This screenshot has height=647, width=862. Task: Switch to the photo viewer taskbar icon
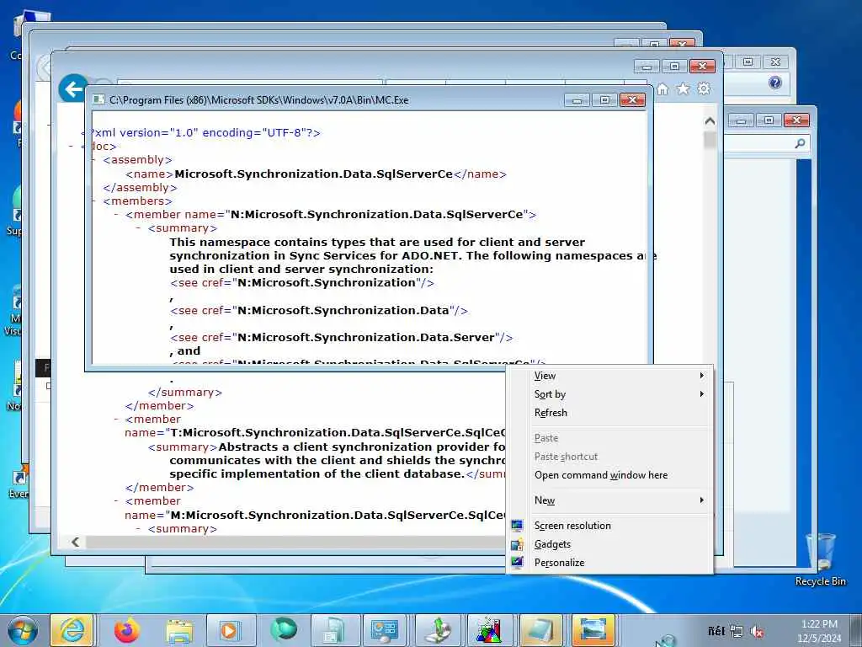click(593, 630)
